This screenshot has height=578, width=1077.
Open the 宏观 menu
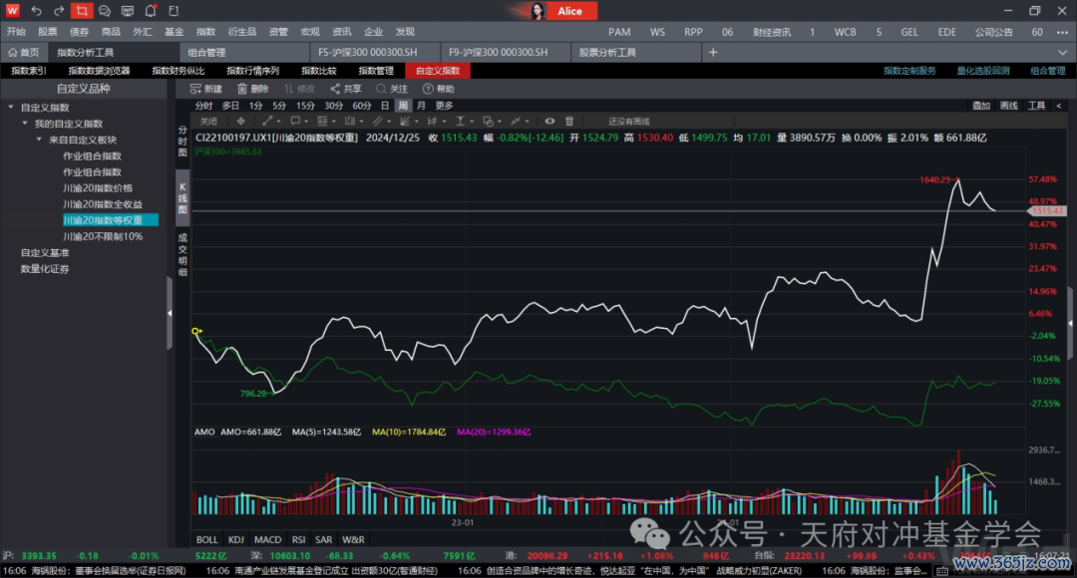[x=310, y=32]
